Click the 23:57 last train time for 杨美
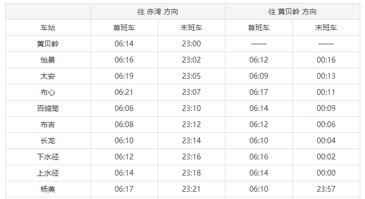This screenshot has height=199, width=365. point(326,189)
